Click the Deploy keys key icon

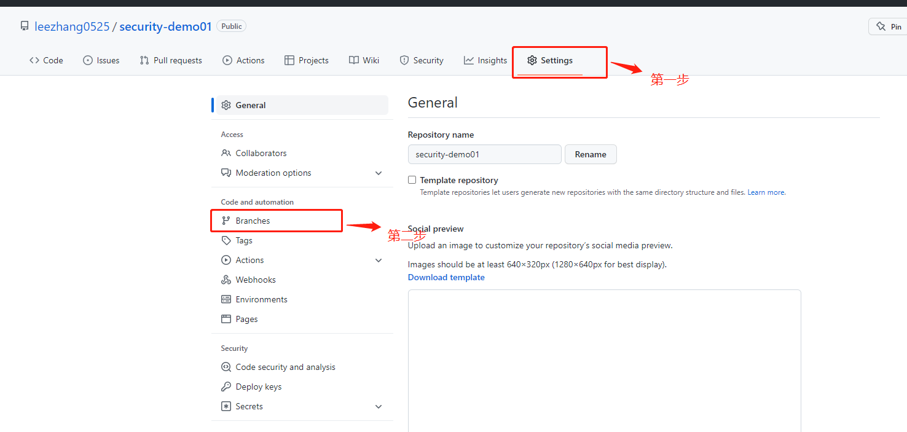click(x=226, y=387)
